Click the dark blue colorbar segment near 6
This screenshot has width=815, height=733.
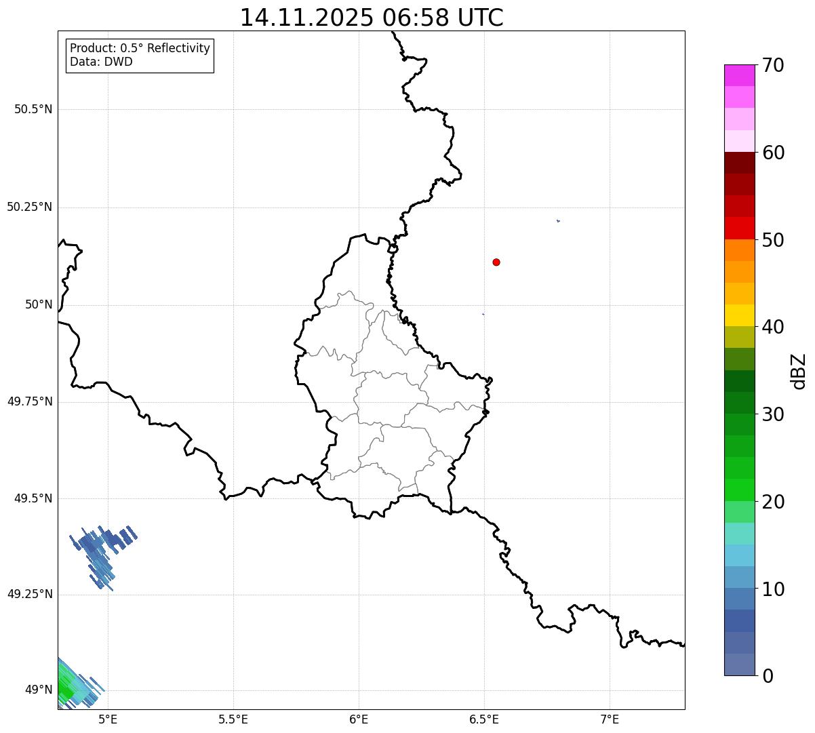click(x=739, y=620)
